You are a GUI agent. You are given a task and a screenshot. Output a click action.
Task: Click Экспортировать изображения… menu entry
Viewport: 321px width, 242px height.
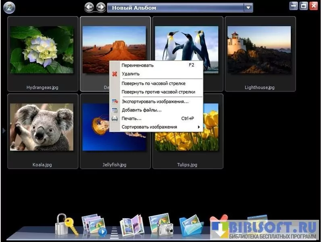click(x=155, y=102)
